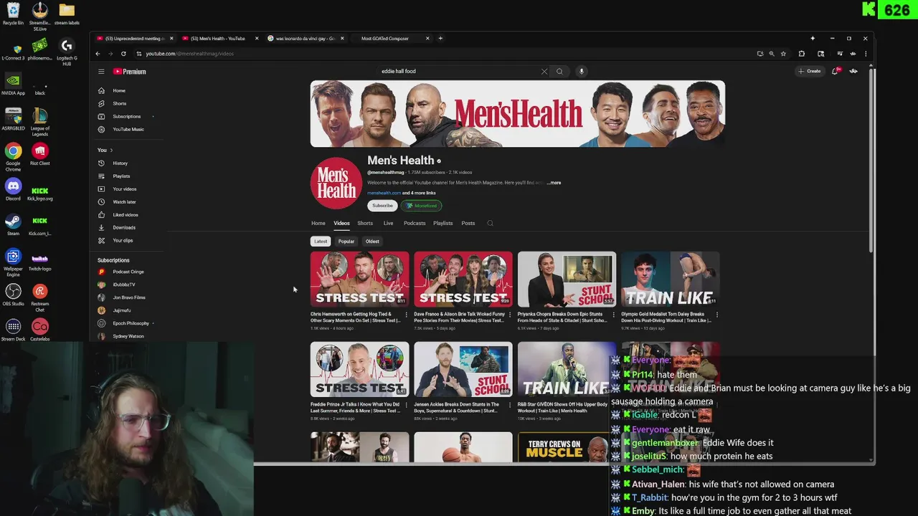The image size is (918, 516).
Task: Open YouTube notifications bell
Action: pyautogui.click(x=835, y=71)
